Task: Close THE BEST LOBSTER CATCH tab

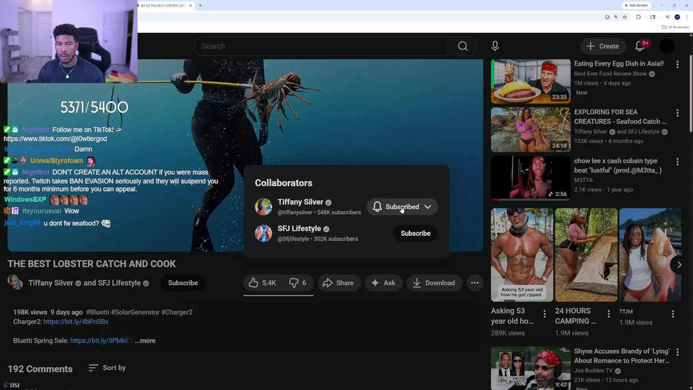Action: pyautogui.click(x=191, y=5)
